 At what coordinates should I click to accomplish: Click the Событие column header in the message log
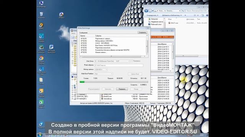[98, 36]
